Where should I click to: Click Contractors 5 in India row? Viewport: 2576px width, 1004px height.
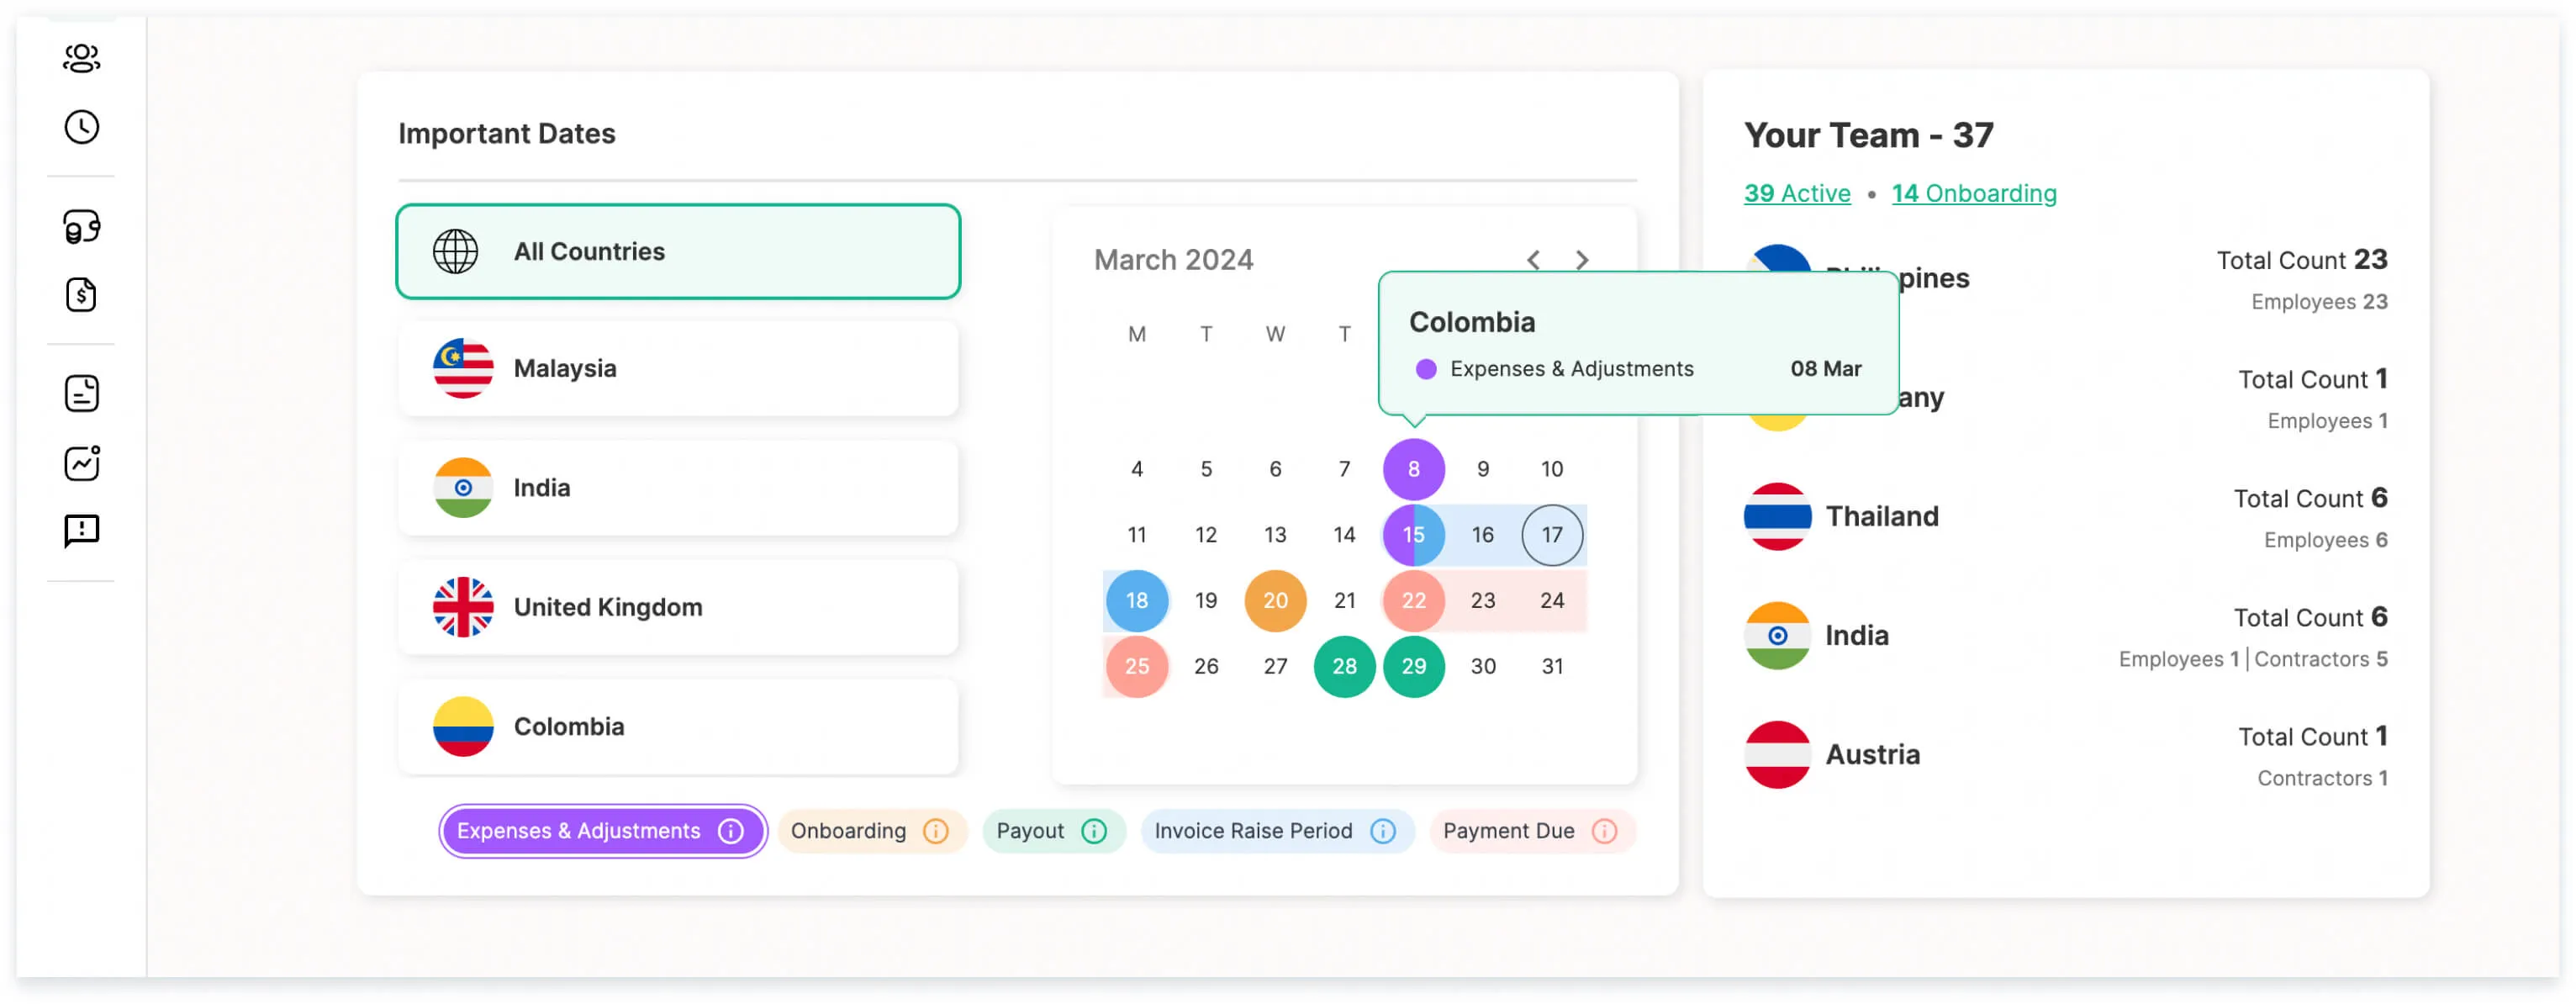(x=2320, y=660)
